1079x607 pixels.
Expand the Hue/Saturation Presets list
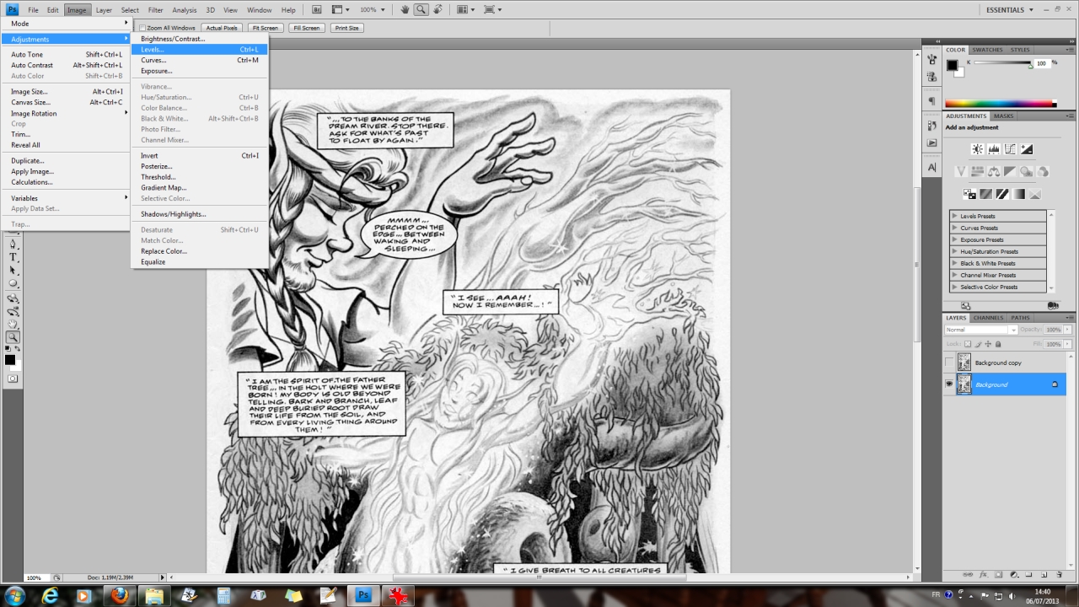(954, 251)
